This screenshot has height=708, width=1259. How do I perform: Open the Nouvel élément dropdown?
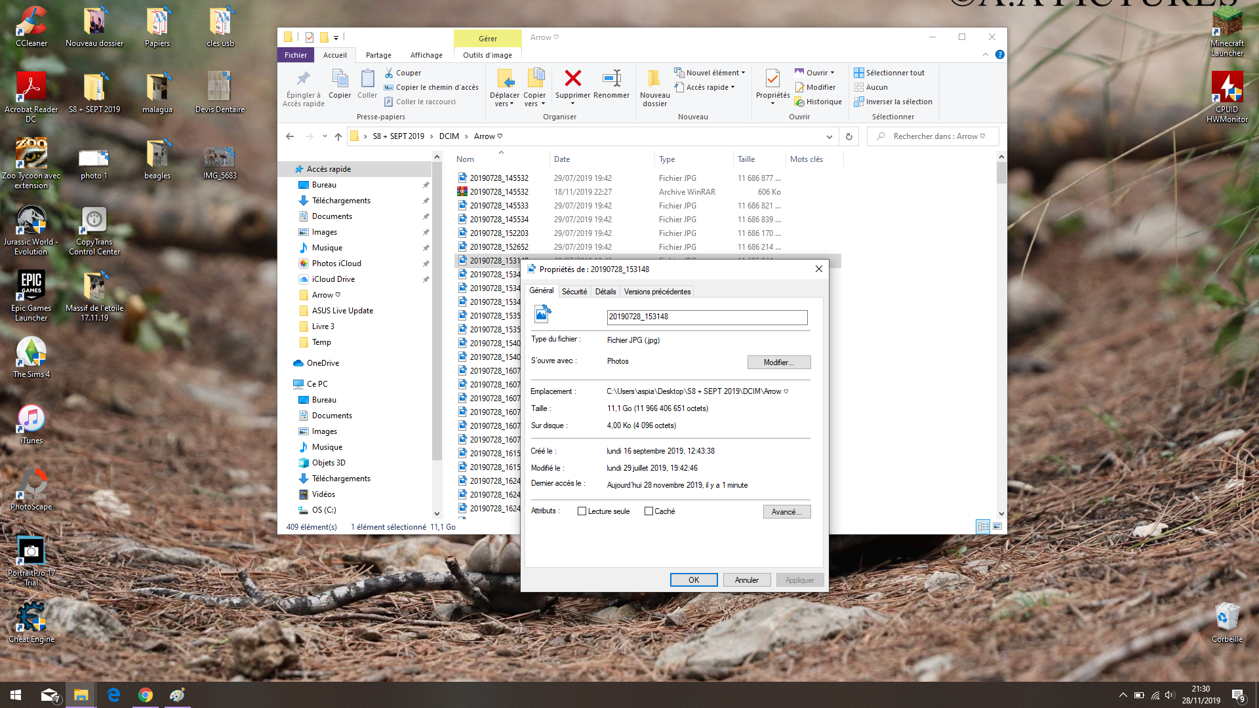(715, 73)
